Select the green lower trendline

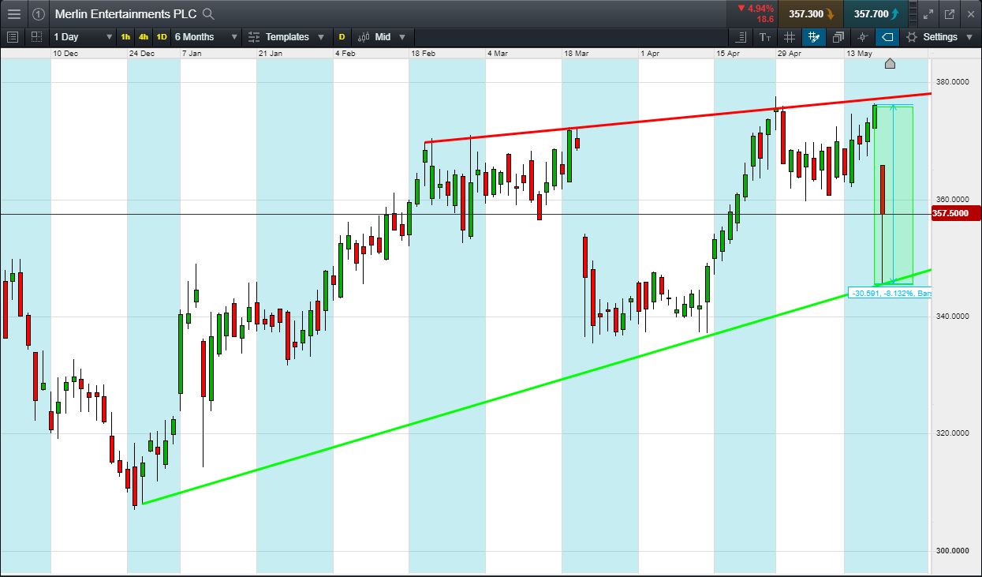coord(536,387)
